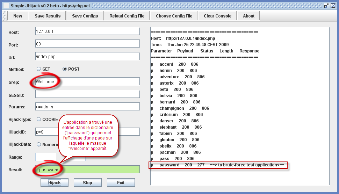Viewport: 339px width, 194px height.
Task: Click the Exit button
Action: click(121, 182)
